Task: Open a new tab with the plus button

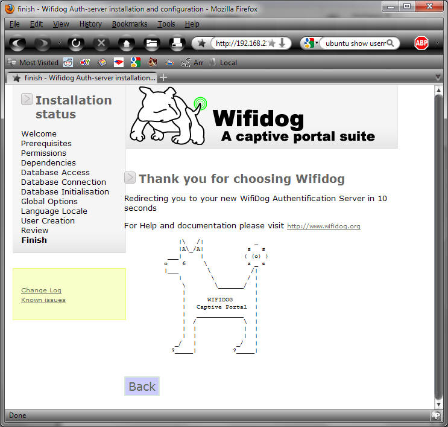Action: [x=163, y=77]
